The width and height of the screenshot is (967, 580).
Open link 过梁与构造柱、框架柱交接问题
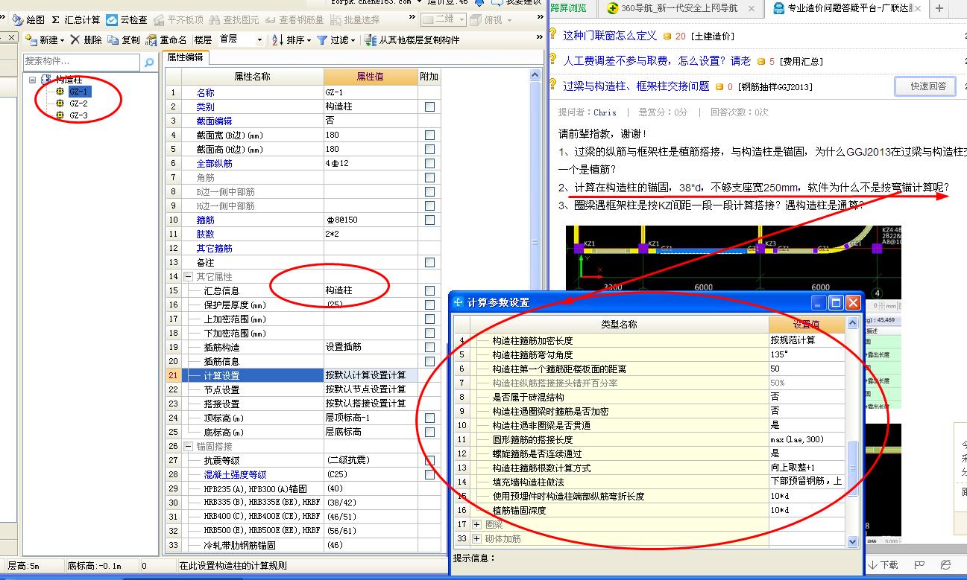click(636, 86)
